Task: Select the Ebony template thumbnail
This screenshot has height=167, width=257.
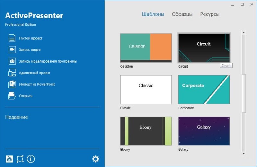Action: 146,131
